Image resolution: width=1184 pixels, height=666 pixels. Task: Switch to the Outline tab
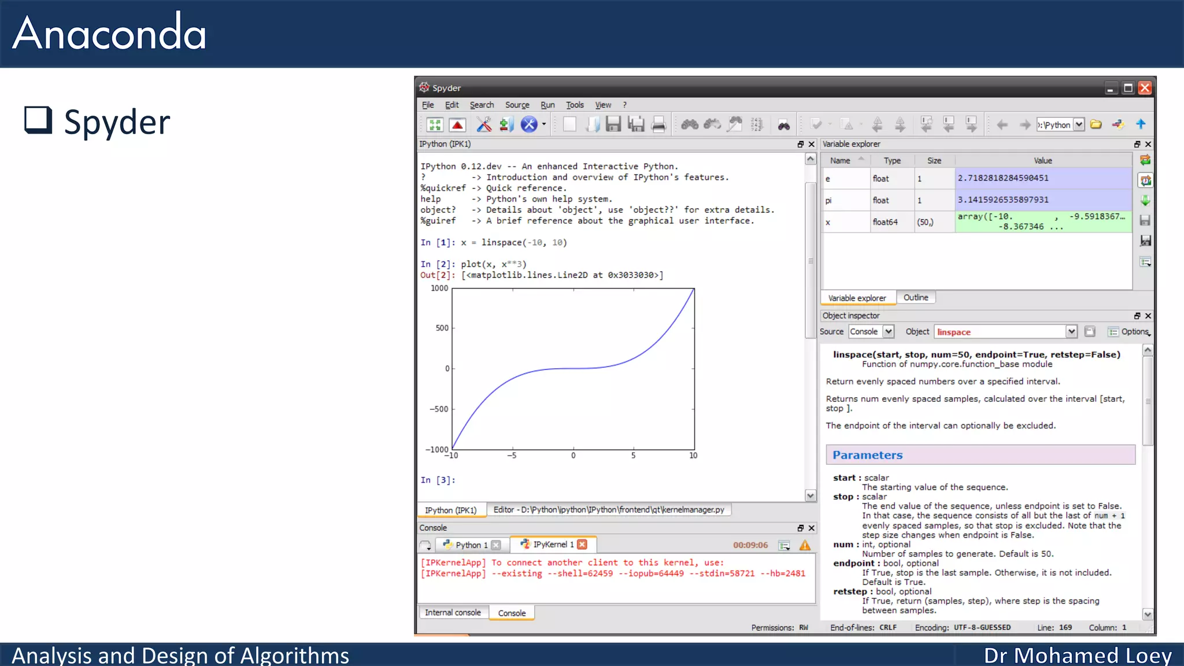pyautogui.click(x=916, y=298)
